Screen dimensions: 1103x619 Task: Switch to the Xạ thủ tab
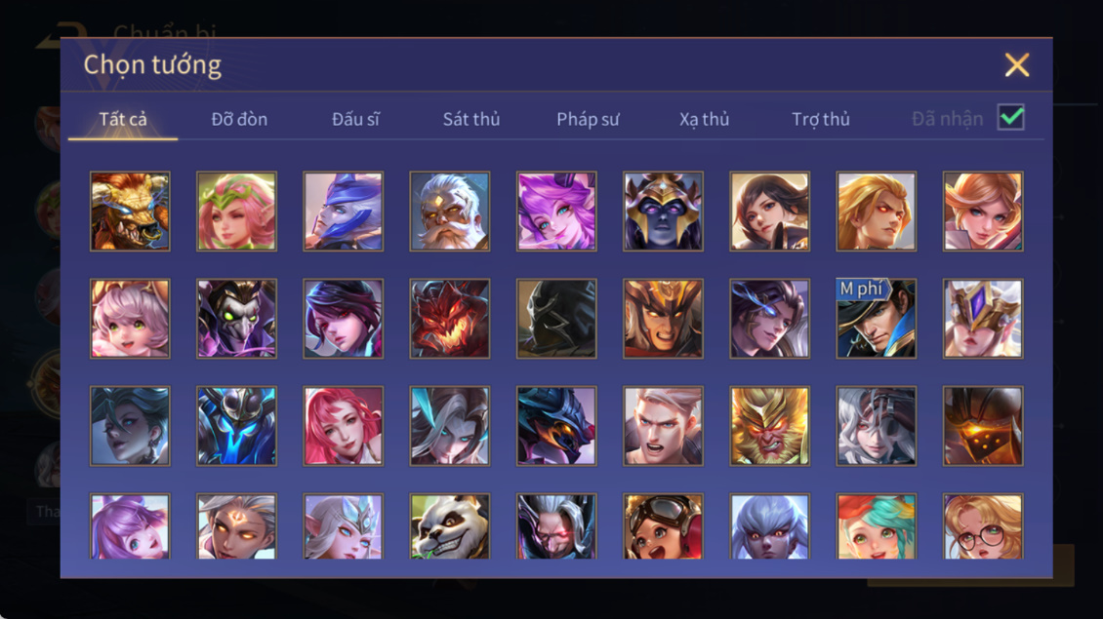(x=704, y=119)
